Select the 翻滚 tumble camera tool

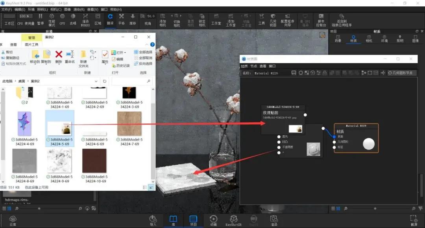pos(110,19)
